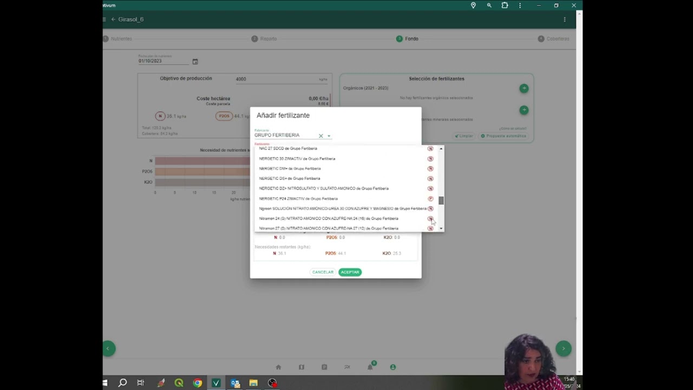Viewport: 693px width, 390px height.
Task: Open the title bar three-dot menu
Action: pos(520,5)
